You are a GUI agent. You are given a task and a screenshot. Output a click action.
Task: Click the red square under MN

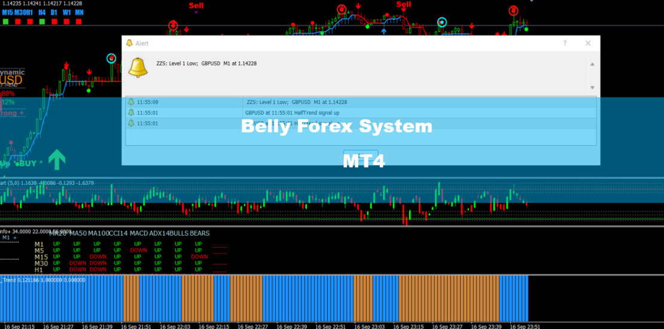coord(79,21)
